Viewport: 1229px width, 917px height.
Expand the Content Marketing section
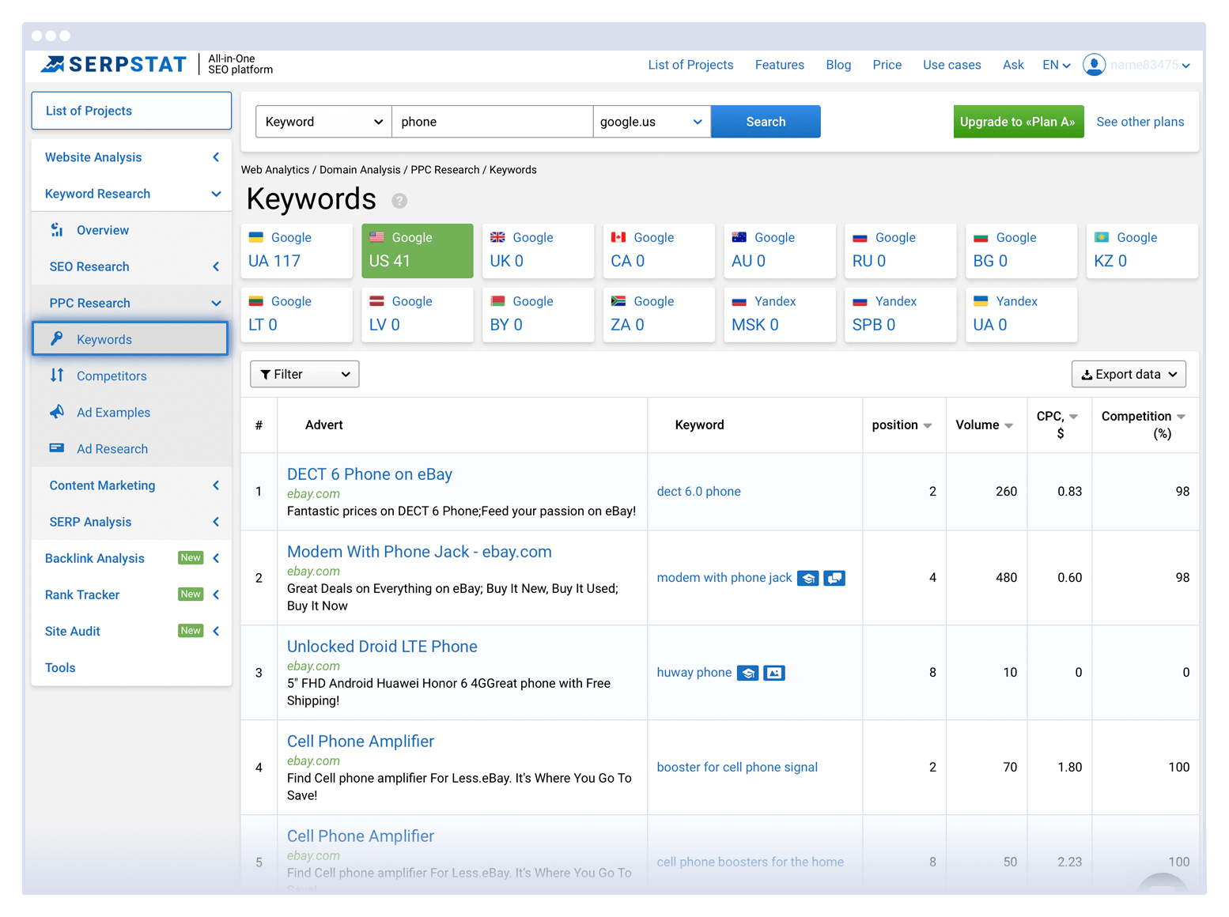coord(131,485)
